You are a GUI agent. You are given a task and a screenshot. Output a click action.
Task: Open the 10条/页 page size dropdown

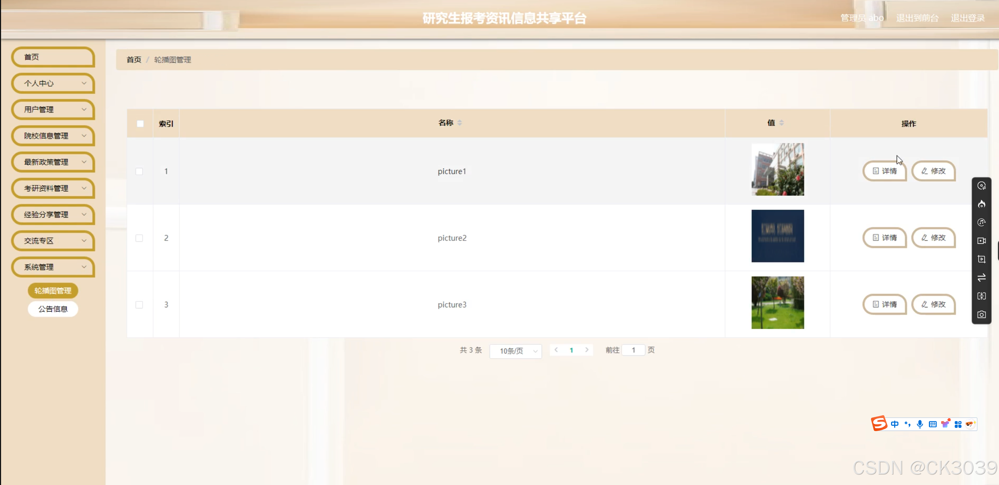[515, 351]
